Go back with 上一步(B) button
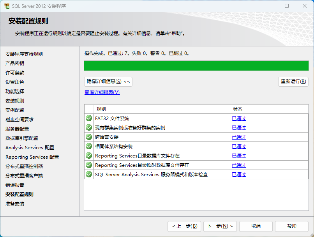The image size is (314, 237). (184, 226)
